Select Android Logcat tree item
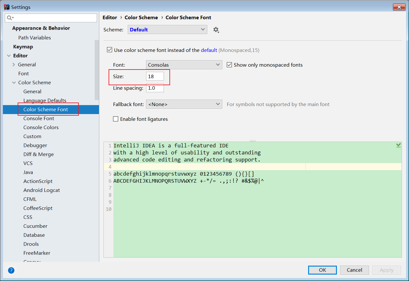Image resolution: width=409 pixels, height=281 pixels. click(42, 190)
